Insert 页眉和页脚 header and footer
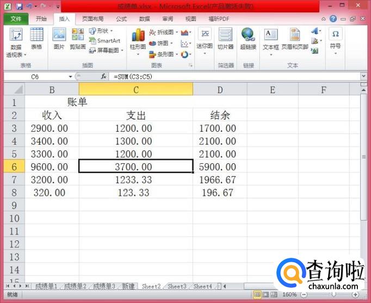 (x=295, y=39)
